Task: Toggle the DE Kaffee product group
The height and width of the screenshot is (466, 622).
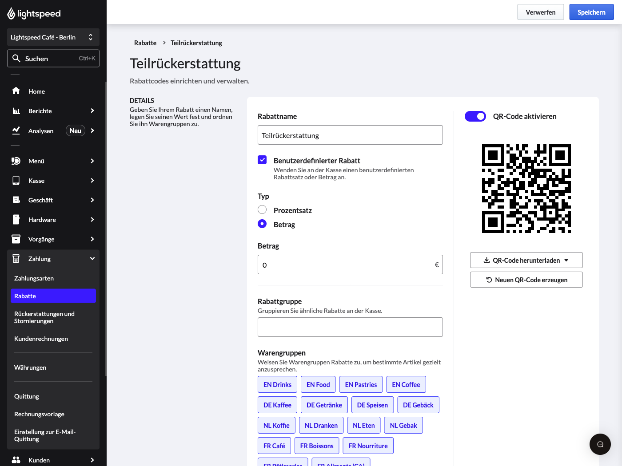Action: 278,405
